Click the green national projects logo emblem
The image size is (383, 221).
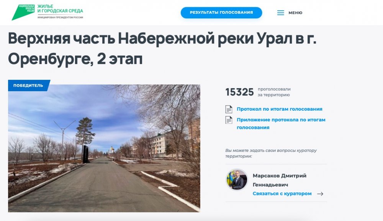[x=23, y=12]
